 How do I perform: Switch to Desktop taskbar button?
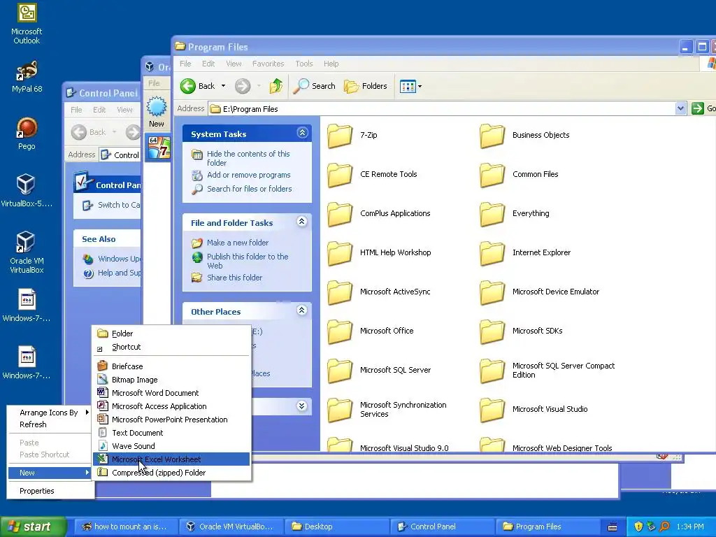[x=337, y=527]
